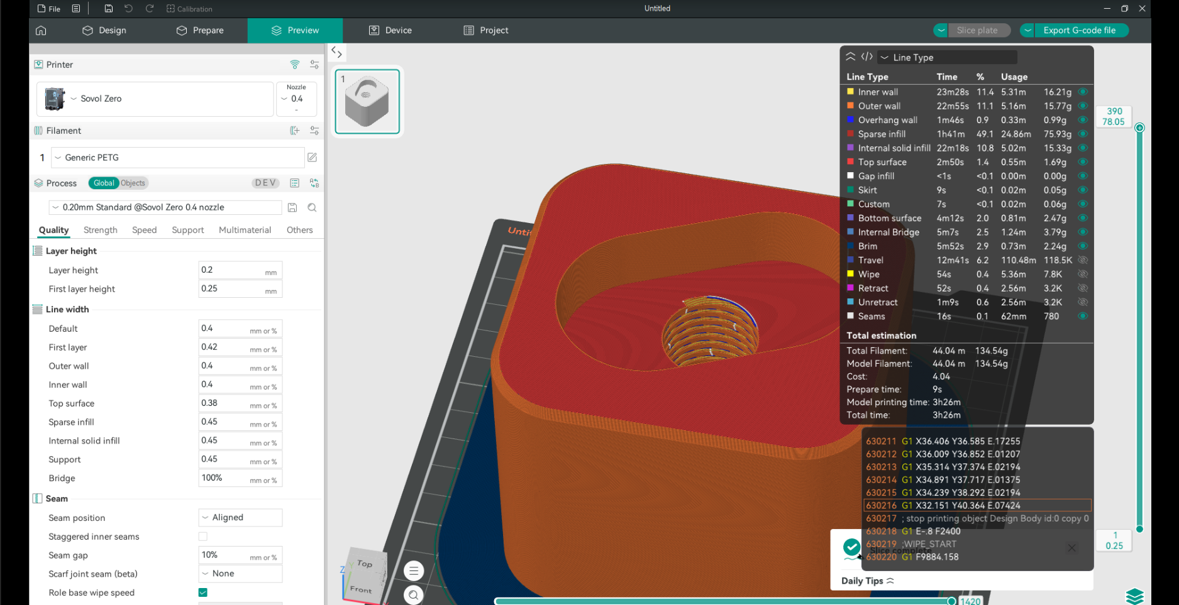Uncheck Role base wipe speed
The width and height of the screenshot is (1179, 605).
coord(202,592)
